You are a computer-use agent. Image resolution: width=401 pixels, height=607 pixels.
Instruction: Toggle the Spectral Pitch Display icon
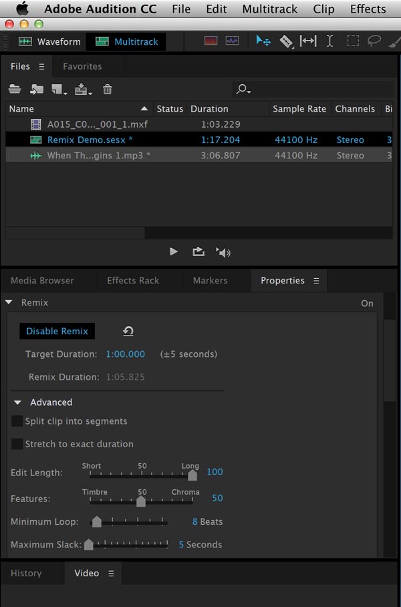232,41
